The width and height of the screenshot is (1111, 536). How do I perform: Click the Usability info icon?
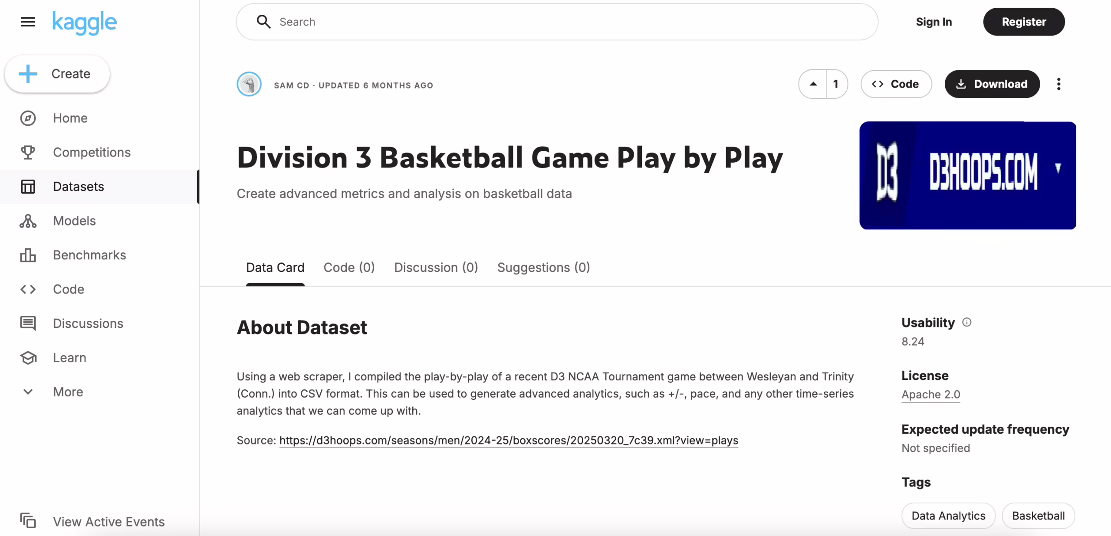966,322
